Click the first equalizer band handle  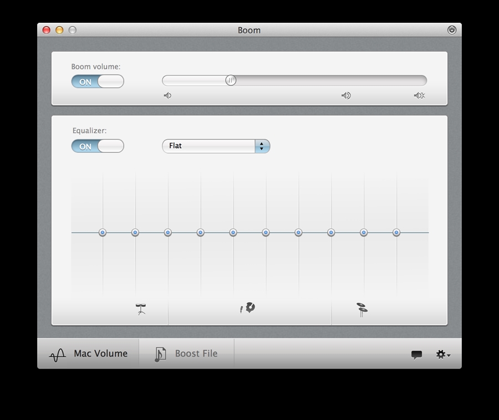(x=103, y=232)
